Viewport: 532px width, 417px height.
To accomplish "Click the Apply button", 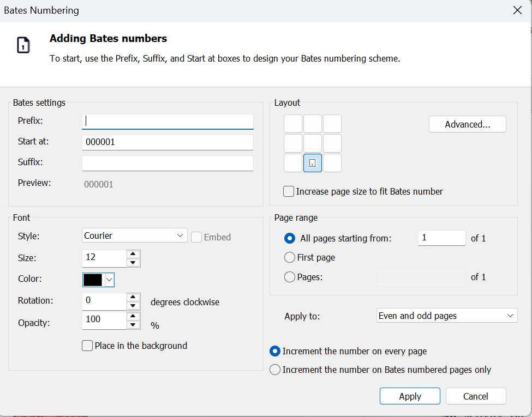I will 410,396.
